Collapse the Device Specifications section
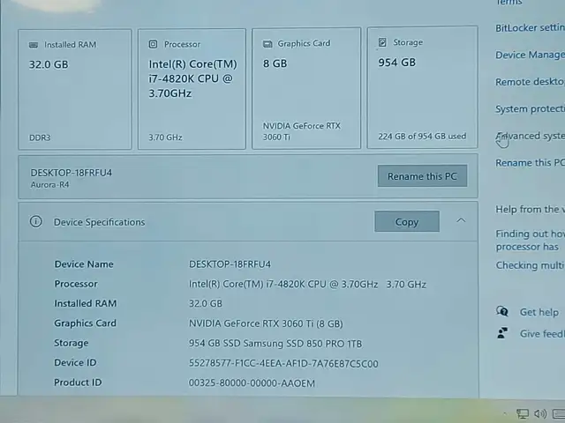 (x=461, y=221)
